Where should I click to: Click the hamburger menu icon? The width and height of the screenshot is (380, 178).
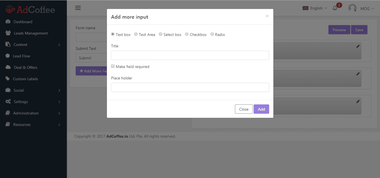point(78,8)
